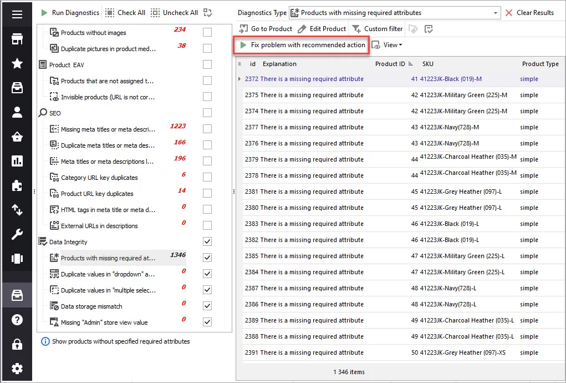Select result row with id 2391
Image resolution: width=566 pixels, height=383 pixels.
(404, 352)
